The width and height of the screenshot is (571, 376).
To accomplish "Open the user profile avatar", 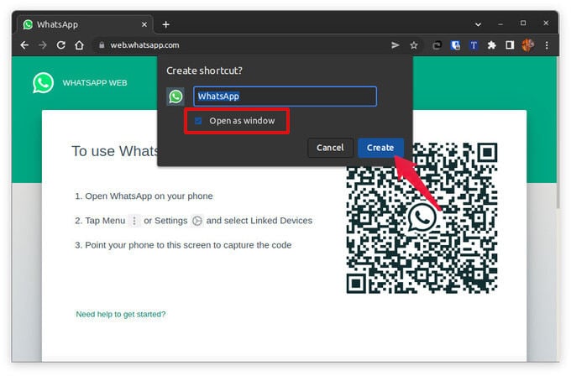I will click(528, 45).
